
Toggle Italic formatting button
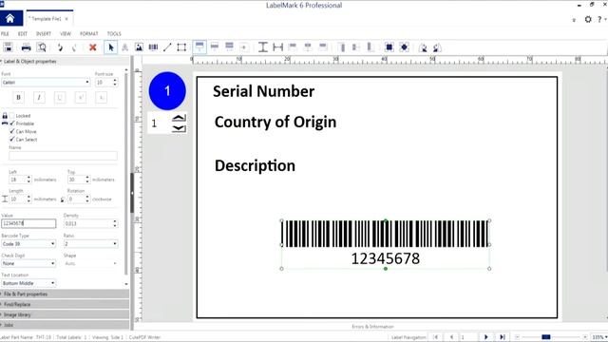39,97
